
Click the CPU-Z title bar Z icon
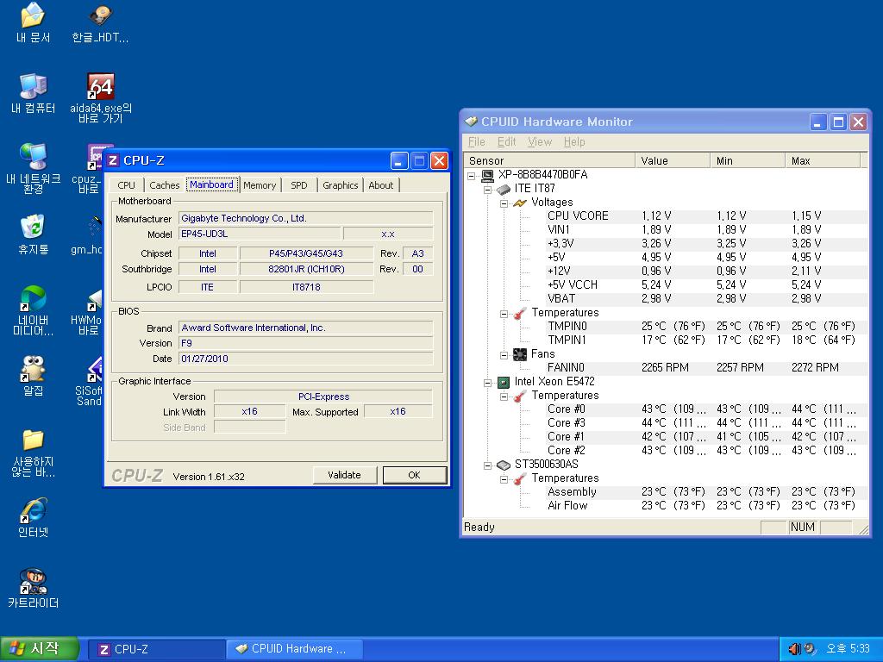click(x=113, y=160)
